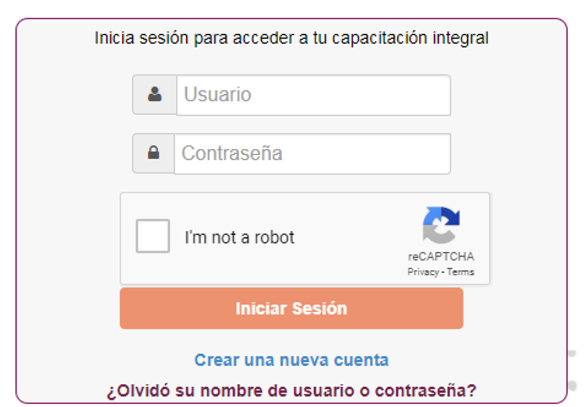Click the gray box holding the user icon
The image size is (586, 407).
(x=155, y=94)
